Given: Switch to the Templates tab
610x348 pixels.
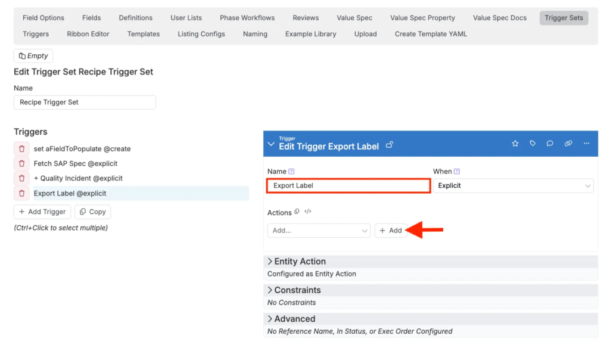Looking at the screenshot, I should [143, 34].
